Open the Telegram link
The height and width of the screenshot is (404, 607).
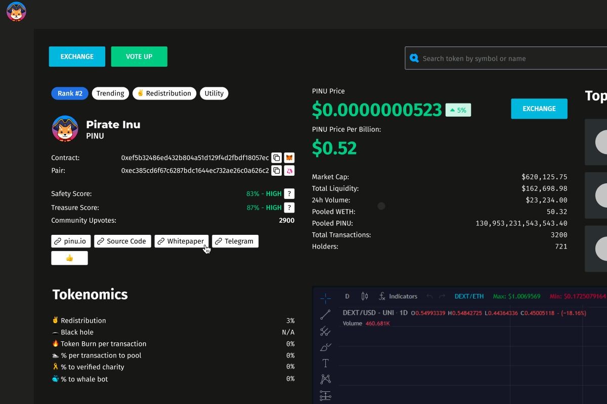click(x=235, y=241)
